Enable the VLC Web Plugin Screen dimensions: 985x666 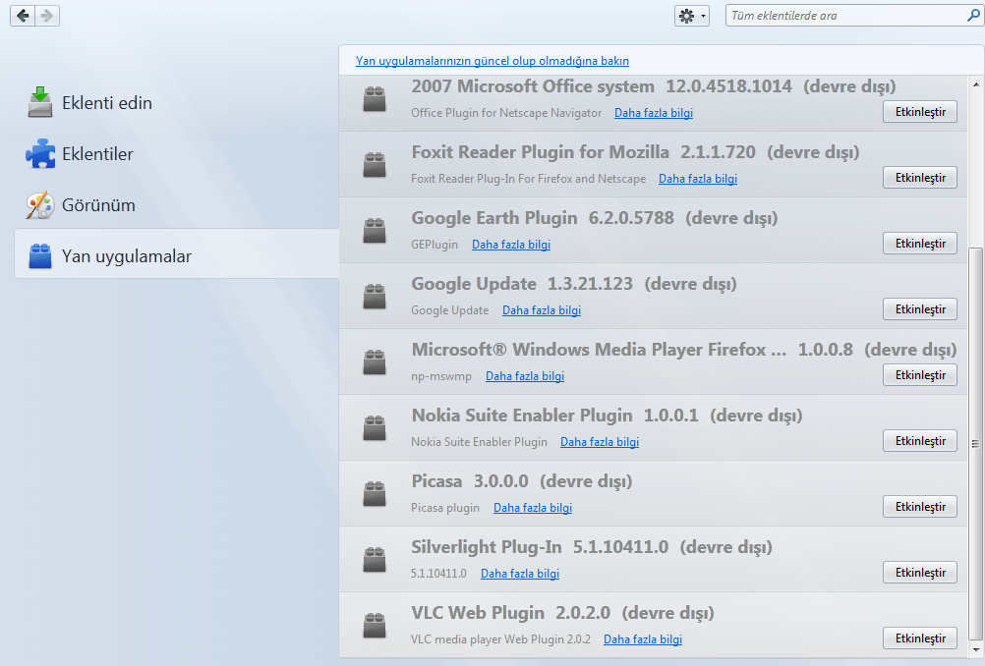(x=920, y=638)
